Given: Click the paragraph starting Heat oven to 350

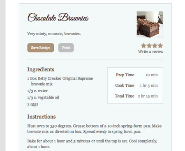Looking at the screenshot, I should click(95, 129).
